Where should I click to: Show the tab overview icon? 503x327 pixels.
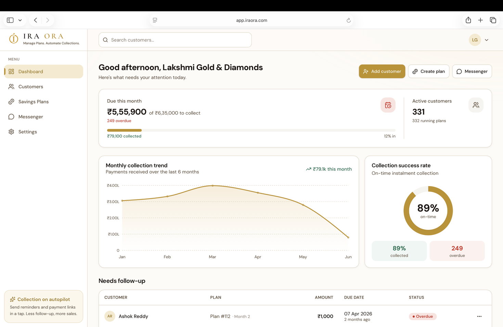pyautogui.click(x=493, y=20)
